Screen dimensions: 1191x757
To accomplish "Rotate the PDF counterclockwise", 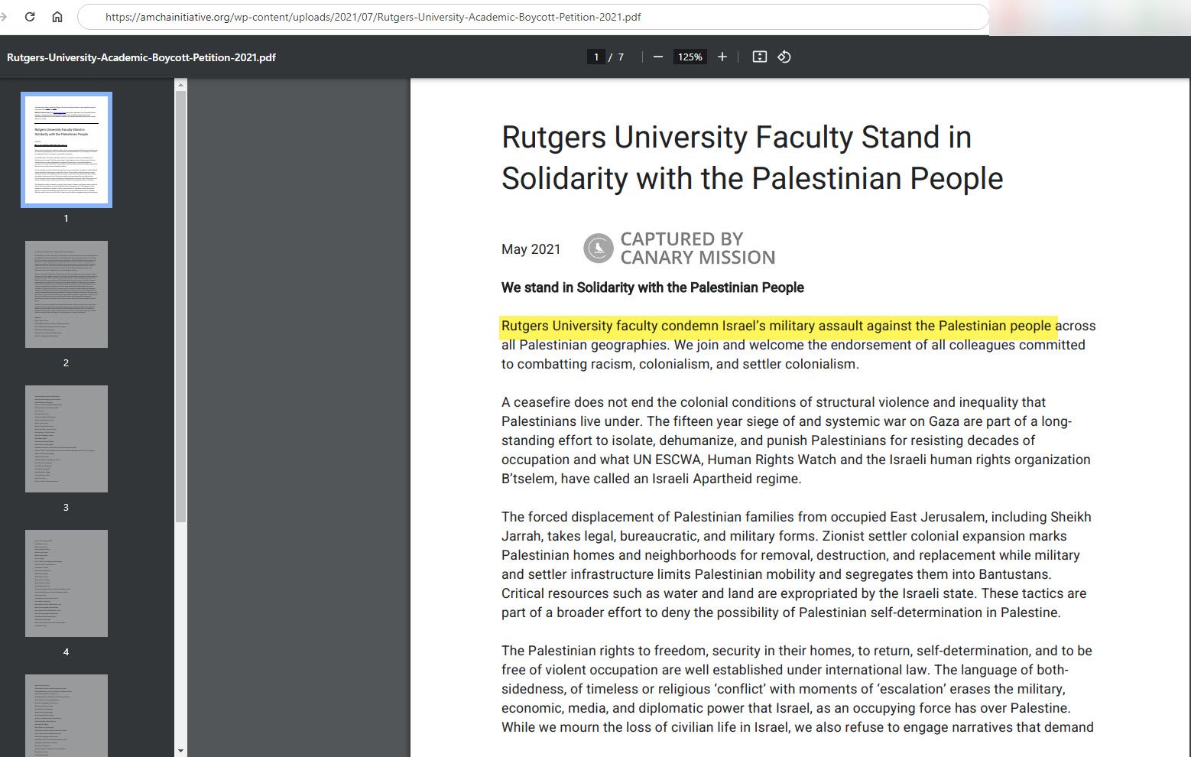I will click(x=784, y=57).
